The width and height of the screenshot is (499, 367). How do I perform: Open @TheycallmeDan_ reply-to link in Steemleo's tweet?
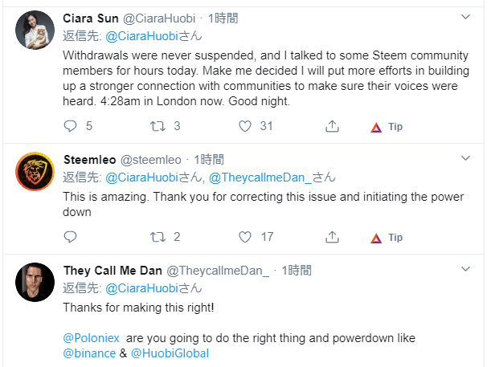click(x=266, y=177)
